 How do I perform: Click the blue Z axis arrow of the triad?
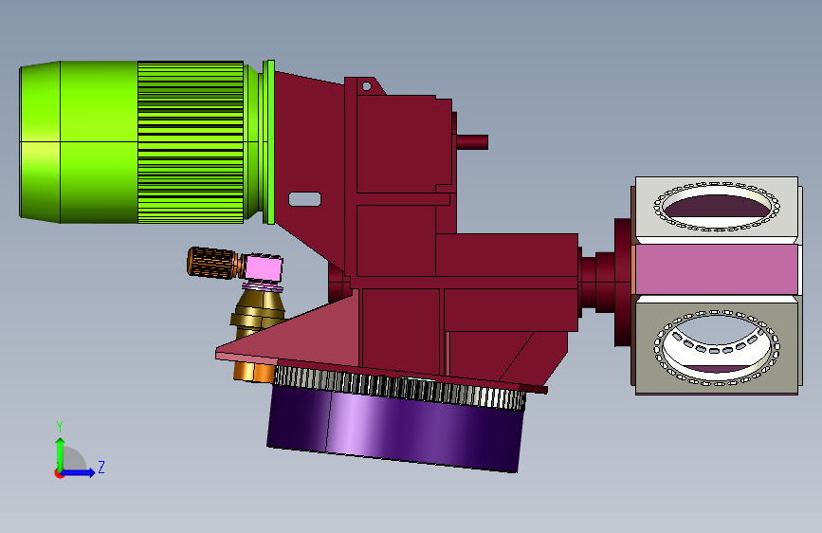coord(79,472)
